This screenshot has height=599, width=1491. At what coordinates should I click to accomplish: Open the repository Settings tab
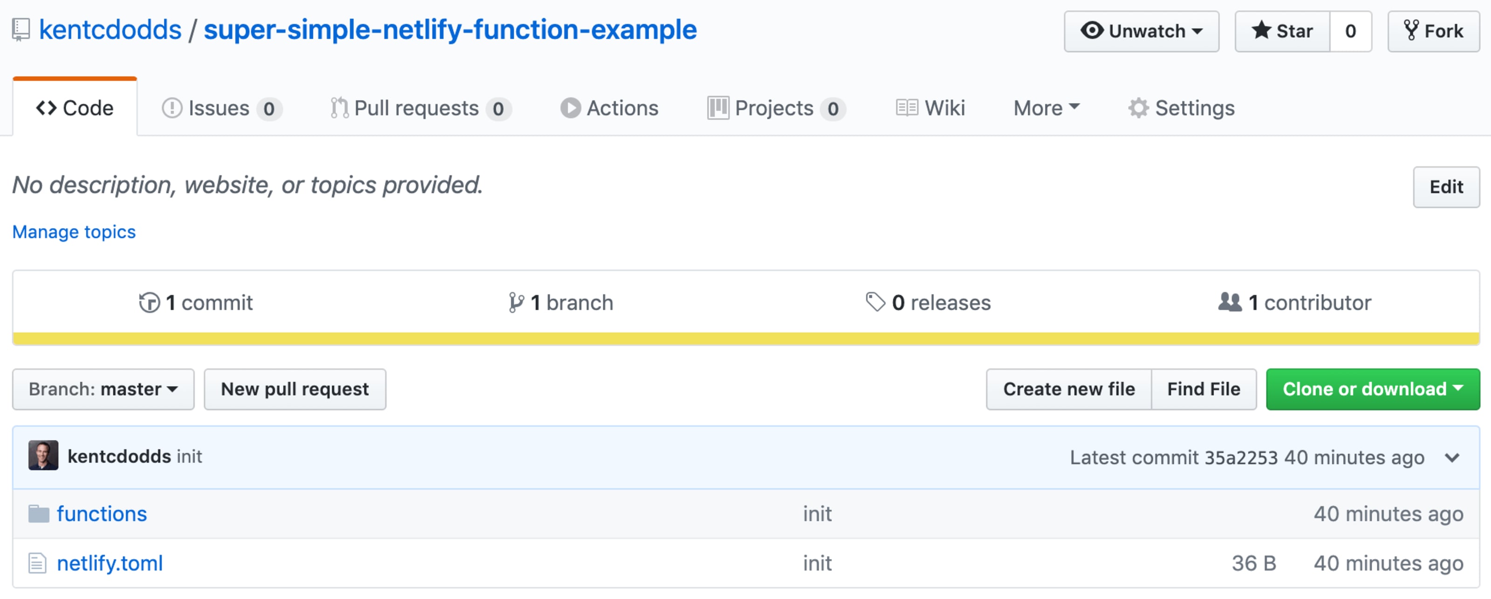pyautogui.click(x=1181, y=108)
